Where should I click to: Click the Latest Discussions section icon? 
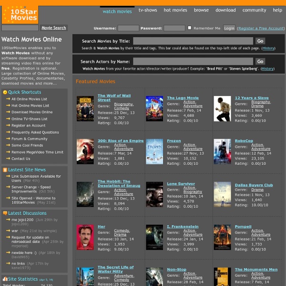(x=5, y=213)
